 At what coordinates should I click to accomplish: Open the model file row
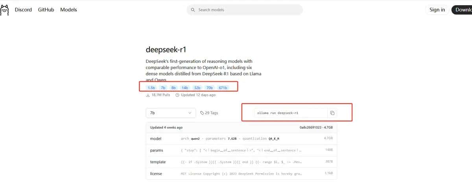tap(242, 139)
